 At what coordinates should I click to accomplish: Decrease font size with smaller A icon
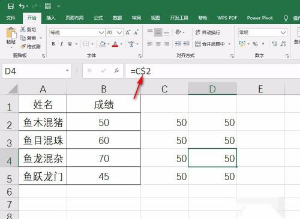[136, 32]
